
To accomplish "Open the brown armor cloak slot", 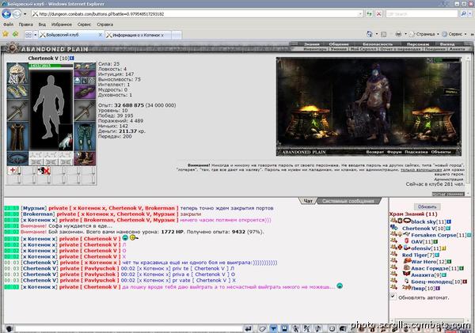I will point(17,136).
